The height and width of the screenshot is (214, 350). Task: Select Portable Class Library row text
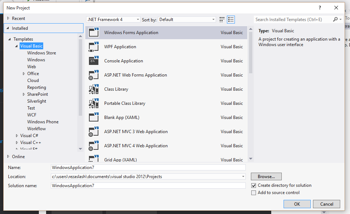125,103
